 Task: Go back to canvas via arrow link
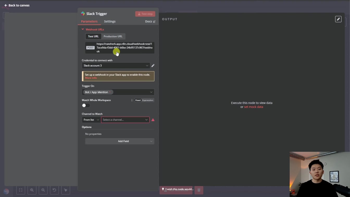(17, 5)
